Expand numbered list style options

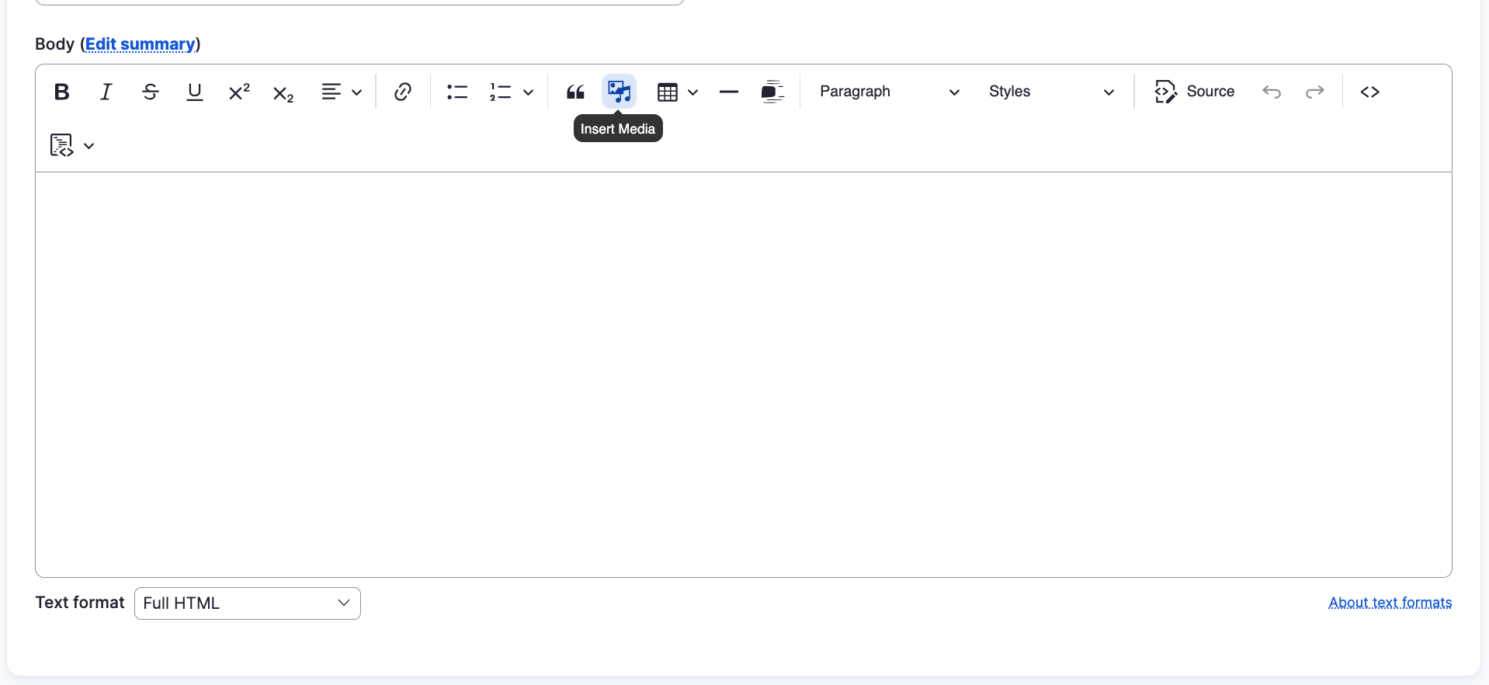pyautogui.click(x=529, y=92)
